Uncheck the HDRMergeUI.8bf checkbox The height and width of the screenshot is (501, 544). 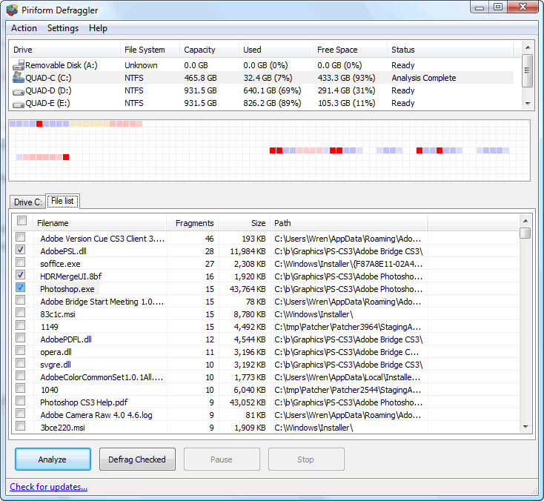pyautogui.click(x=21, y=275)
